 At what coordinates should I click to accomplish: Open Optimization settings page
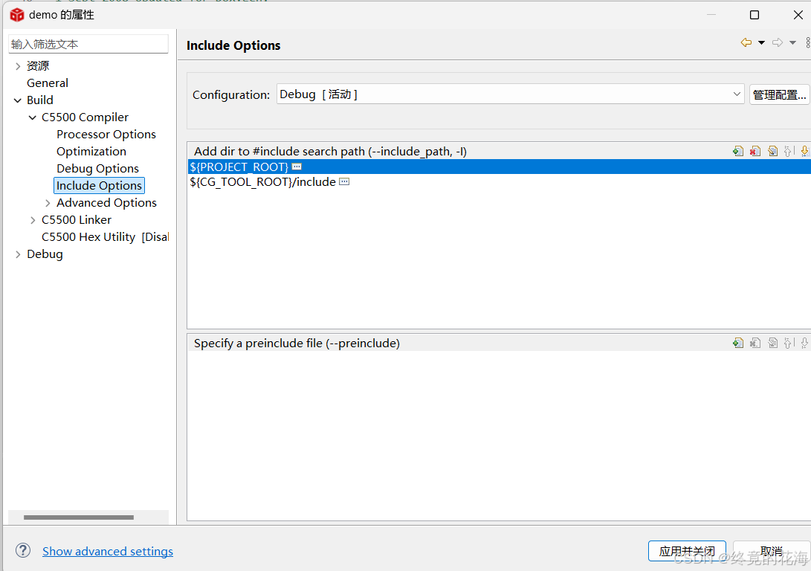(x=91, y=151)
